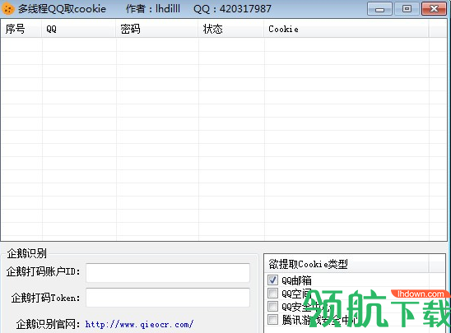The image size is (451, 333).
Task: Click the 企鹅识别官网: label
Action: coord(49,325)
